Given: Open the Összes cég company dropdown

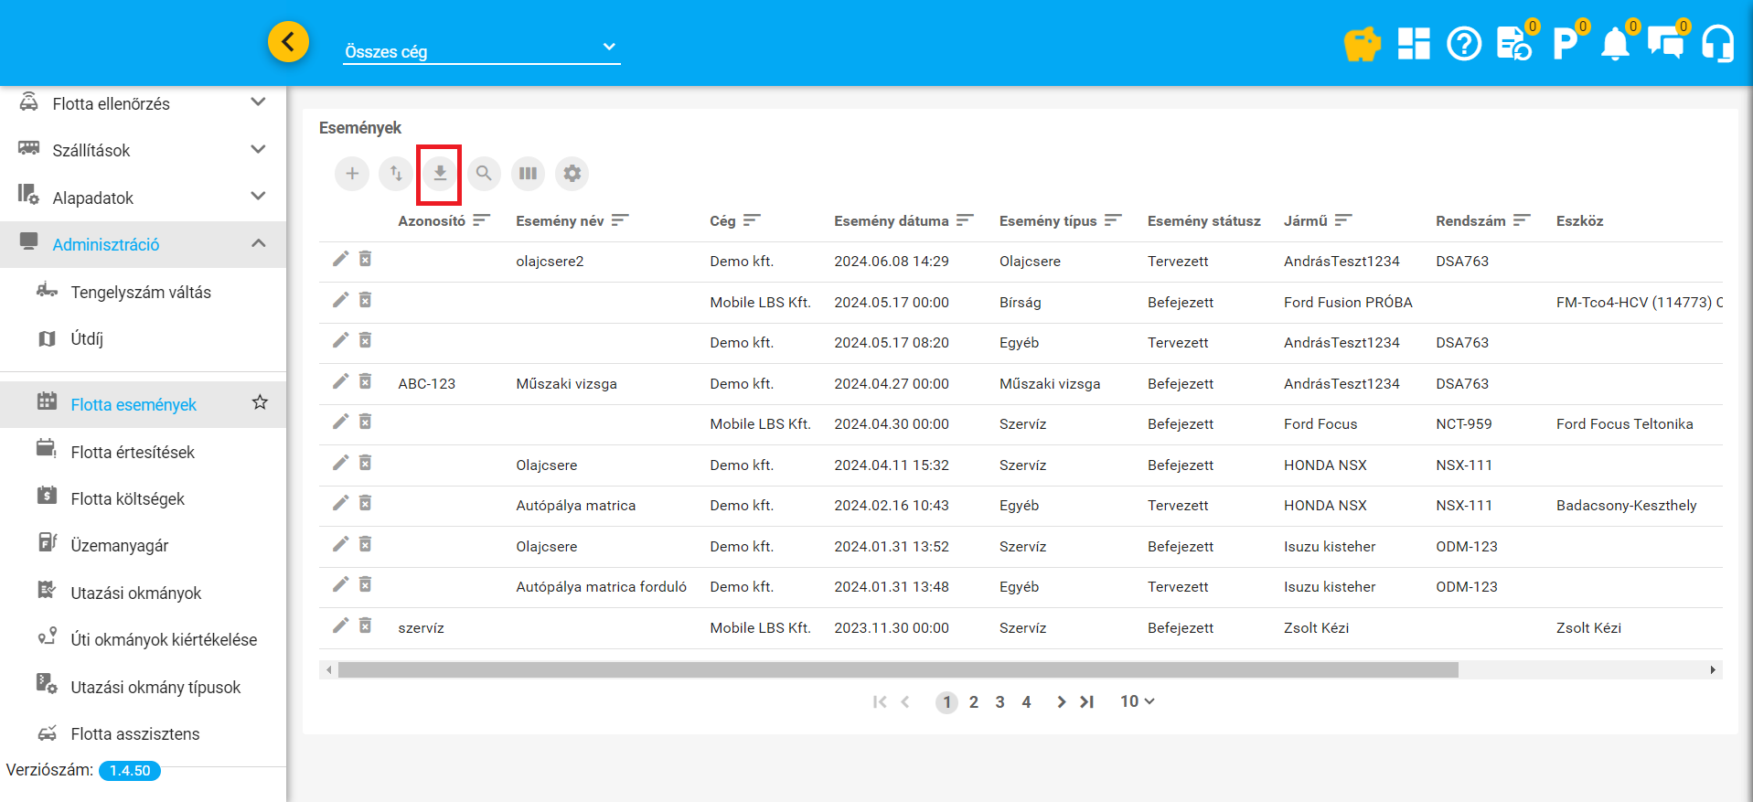Looking at the screenshot, I should point(481,51).
